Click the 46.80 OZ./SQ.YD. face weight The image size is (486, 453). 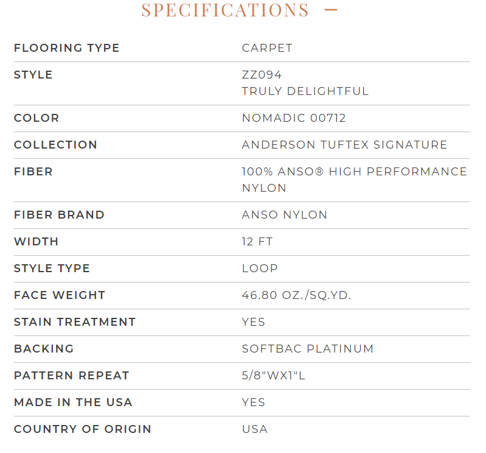[x=297, y=295]
